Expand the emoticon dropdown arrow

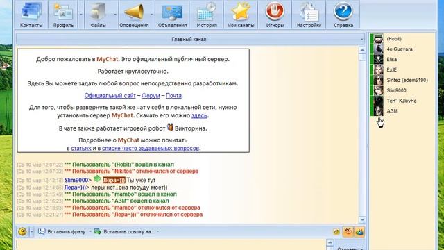click(31, 231)
